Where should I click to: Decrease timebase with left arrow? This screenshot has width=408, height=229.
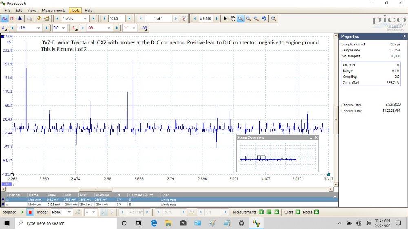(57, 18)
